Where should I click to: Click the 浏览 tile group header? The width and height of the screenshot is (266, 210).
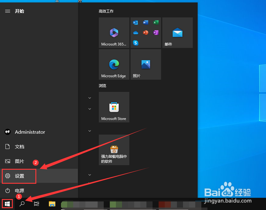(102, 85)
